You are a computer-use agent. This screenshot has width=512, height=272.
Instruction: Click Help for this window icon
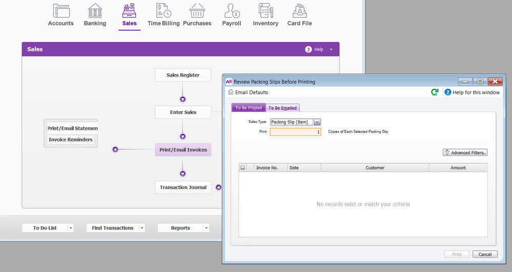448,92
